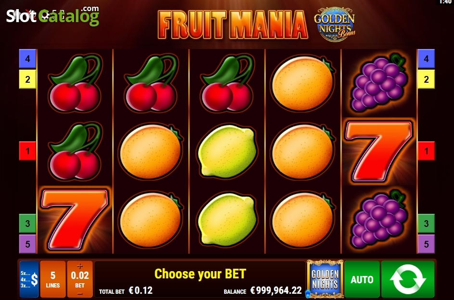Click the SlotCatalog.com logo
This screenshot has height=300, width=454.
53,16
